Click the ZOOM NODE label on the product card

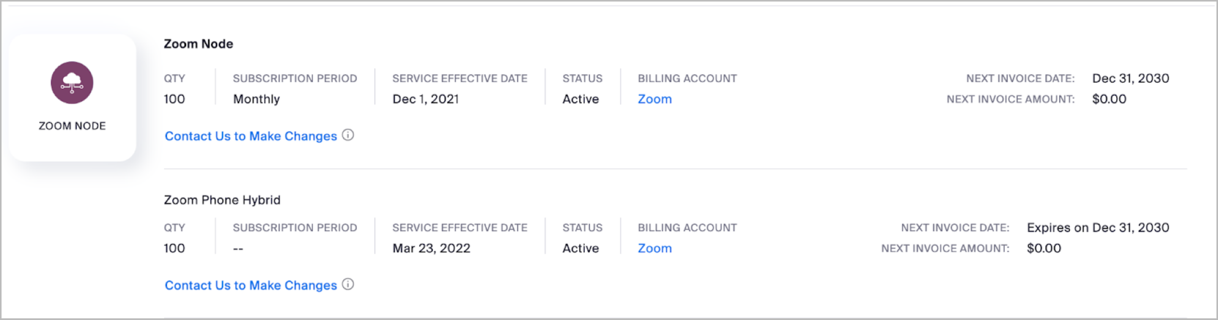[x=72, y=126]
